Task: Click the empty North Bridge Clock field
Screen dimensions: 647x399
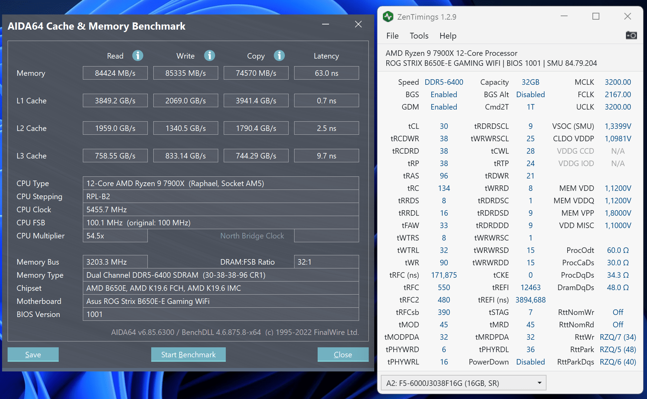Action: [327, 236]
